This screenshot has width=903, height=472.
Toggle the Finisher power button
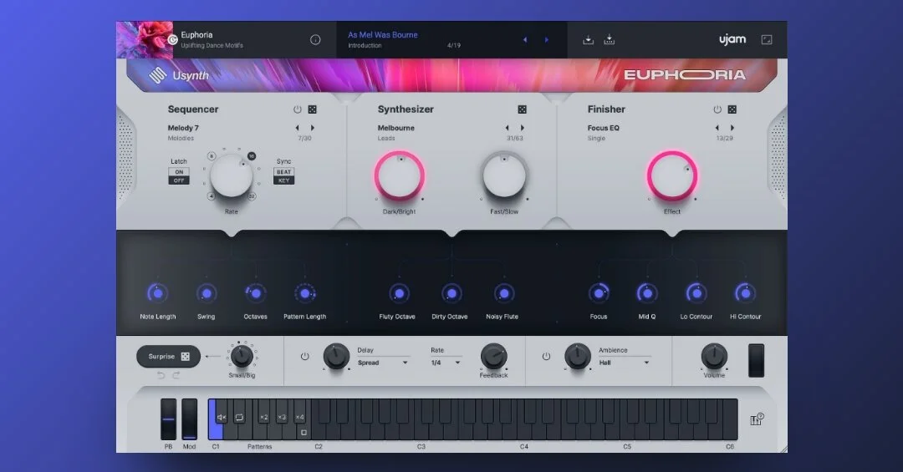[717, 109]
